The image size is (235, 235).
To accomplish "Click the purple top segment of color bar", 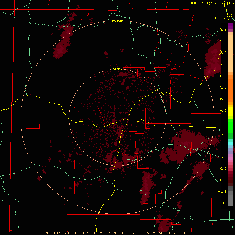I will tap(231, 26).
